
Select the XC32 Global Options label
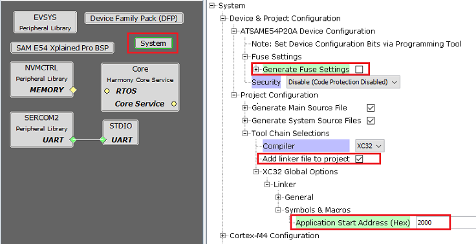(x=300, y=172)
